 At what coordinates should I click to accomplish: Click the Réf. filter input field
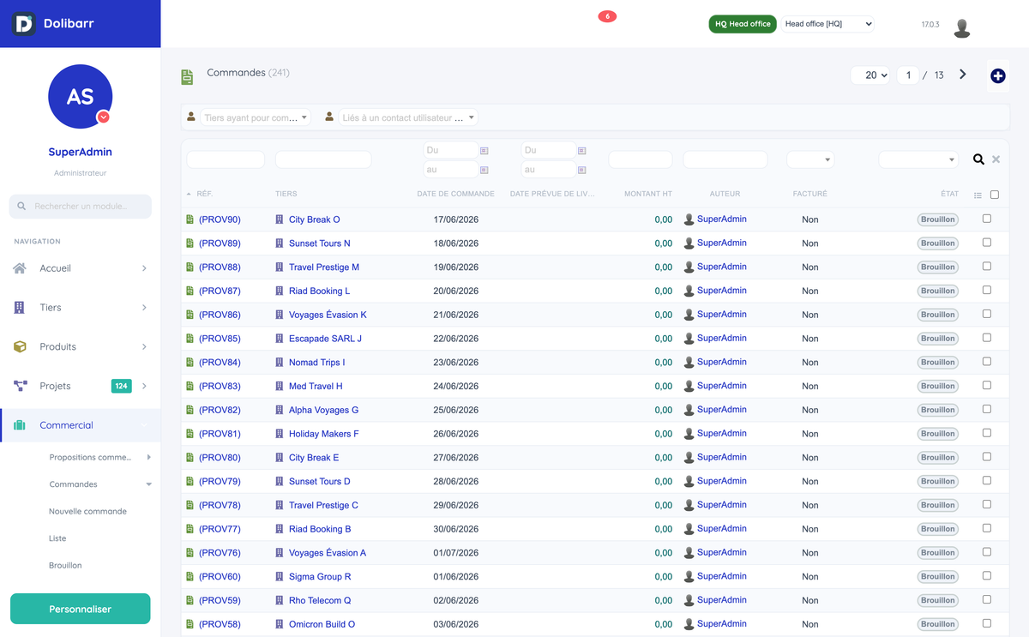click(x=226, y=159)
